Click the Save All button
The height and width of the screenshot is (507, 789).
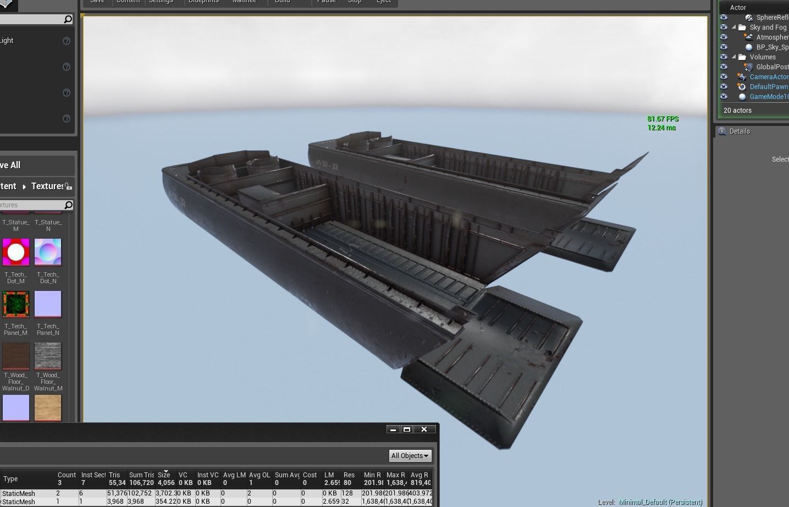(36, 166)
